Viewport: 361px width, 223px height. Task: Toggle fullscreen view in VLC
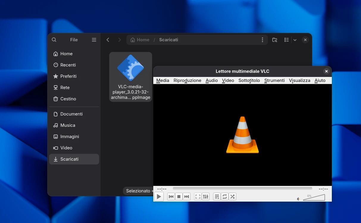198,196
